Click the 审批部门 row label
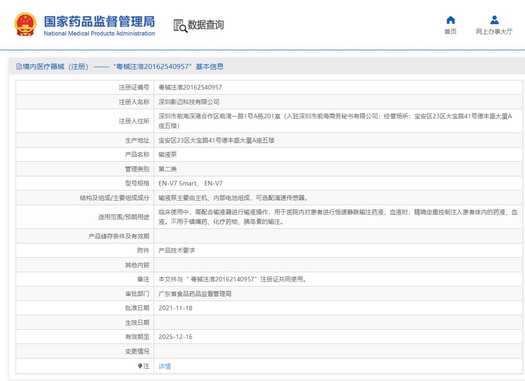The image size is (525, 381). pos(137,294)
